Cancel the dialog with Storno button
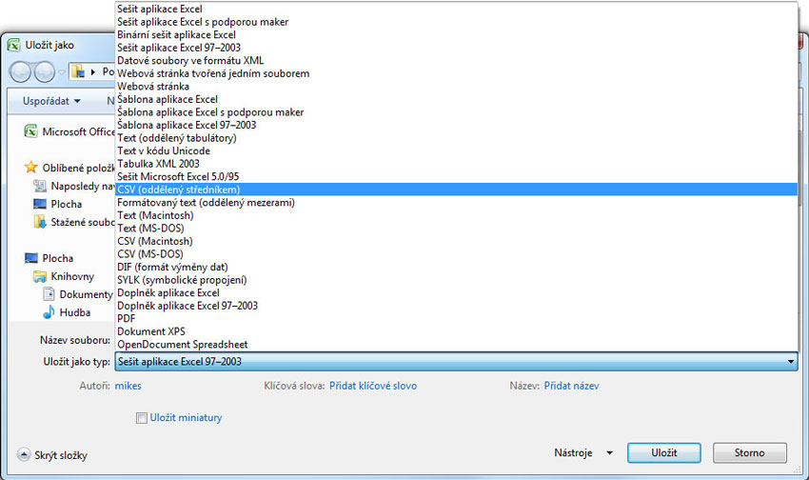Viewport: 809px width, 480px height. (749, 452)
